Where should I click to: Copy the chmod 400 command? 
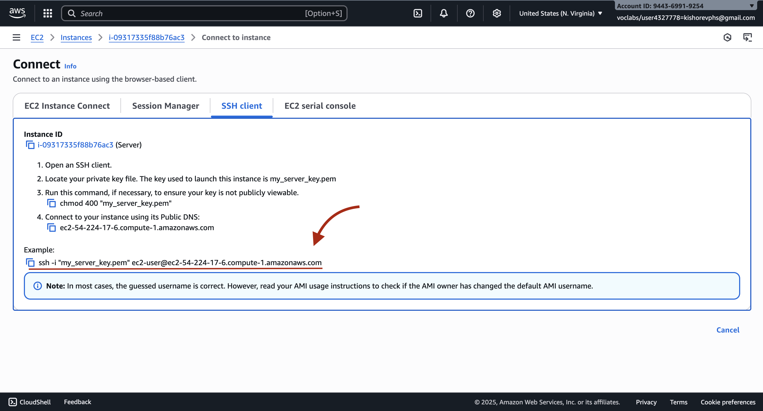pos(51,203)
